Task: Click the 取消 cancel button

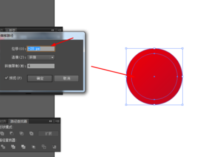Action: pos(66,78)
